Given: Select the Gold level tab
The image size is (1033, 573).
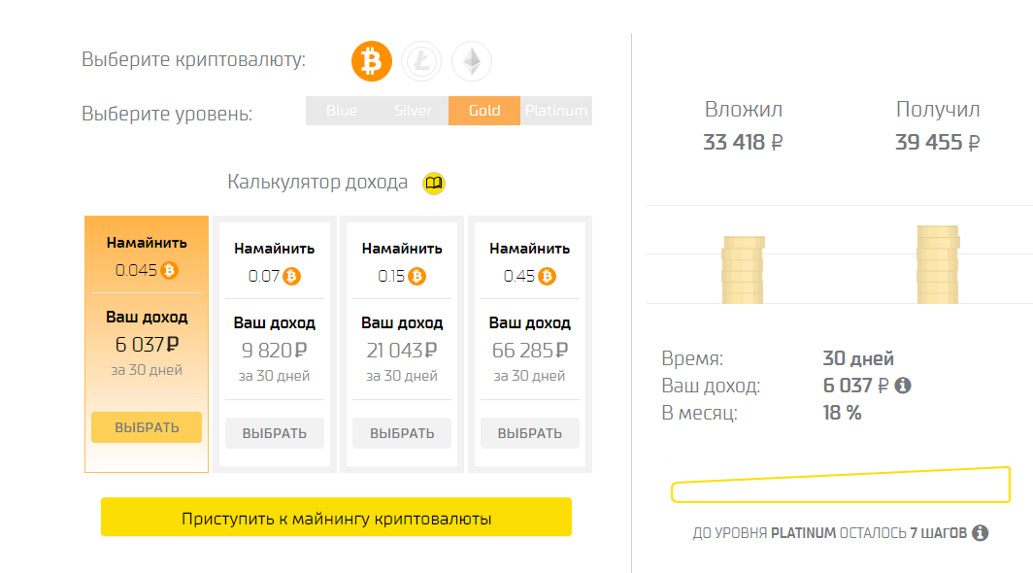Looking at the screenshot, I should [484, 111].
